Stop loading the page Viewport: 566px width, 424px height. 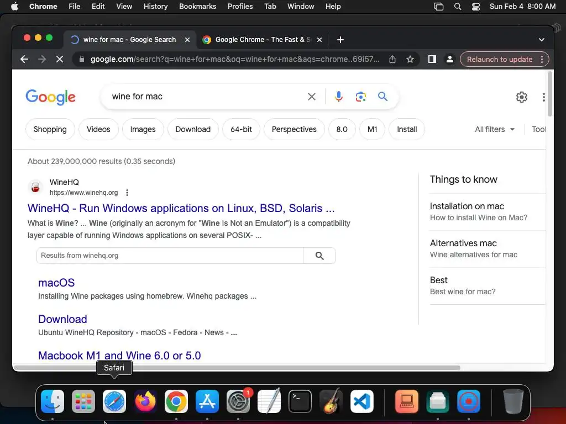coord(60,59)
